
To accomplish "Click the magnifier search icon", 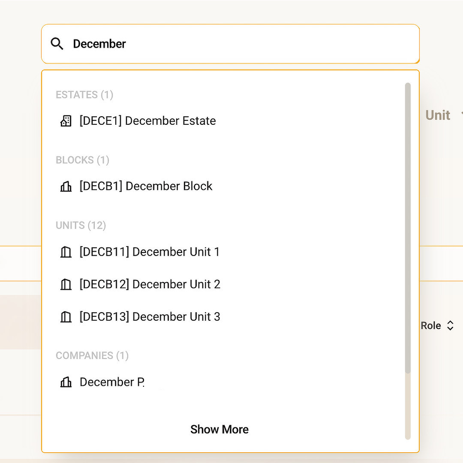I will (57, 44).
